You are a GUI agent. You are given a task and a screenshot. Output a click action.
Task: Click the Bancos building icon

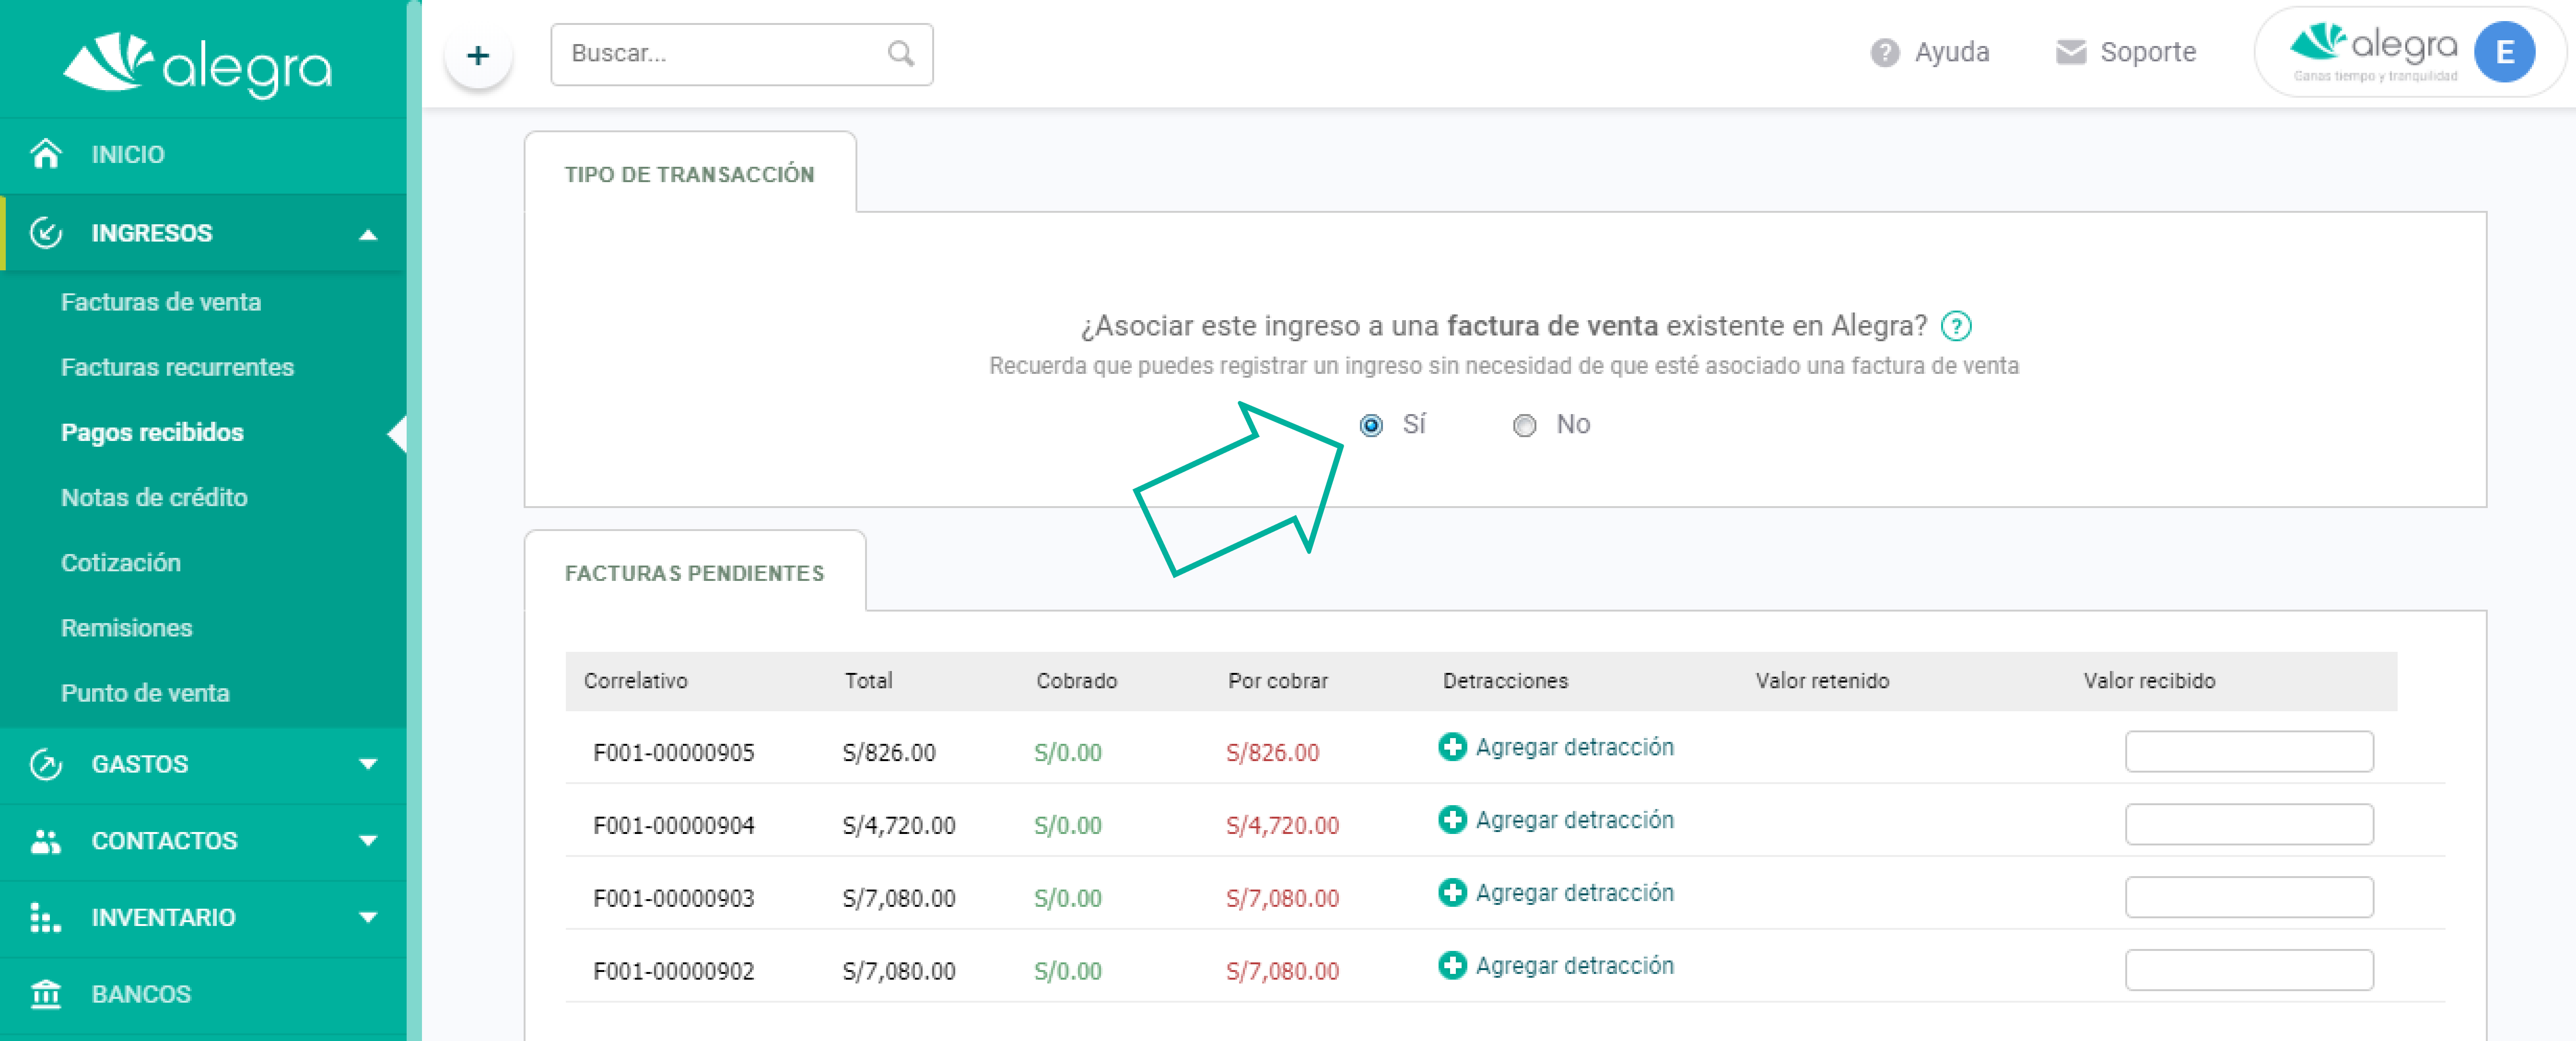click(46, 994)
